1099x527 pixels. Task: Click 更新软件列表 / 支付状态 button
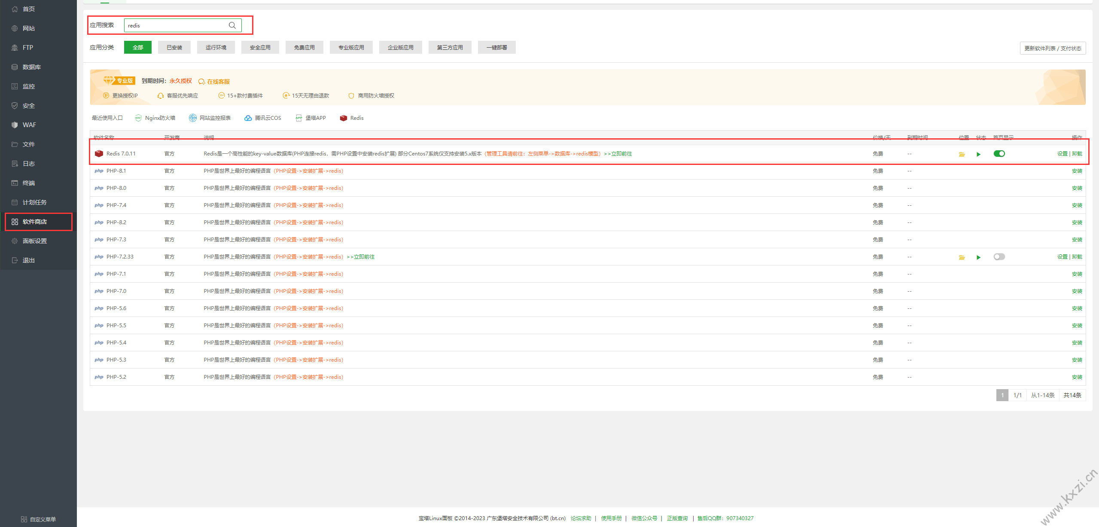click(1052, 48)
